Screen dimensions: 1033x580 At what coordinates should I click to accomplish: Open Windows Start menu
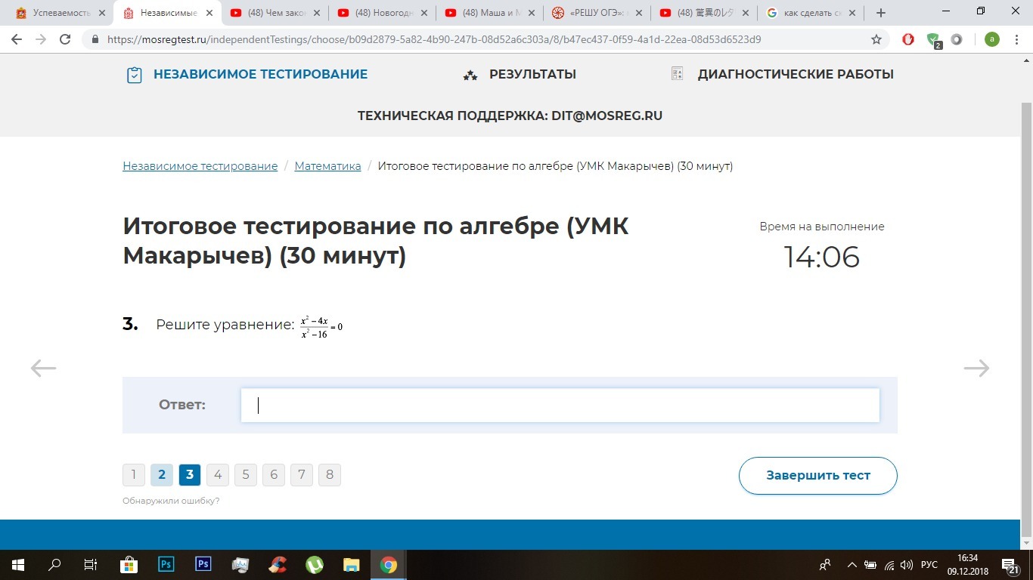[17, 565]
